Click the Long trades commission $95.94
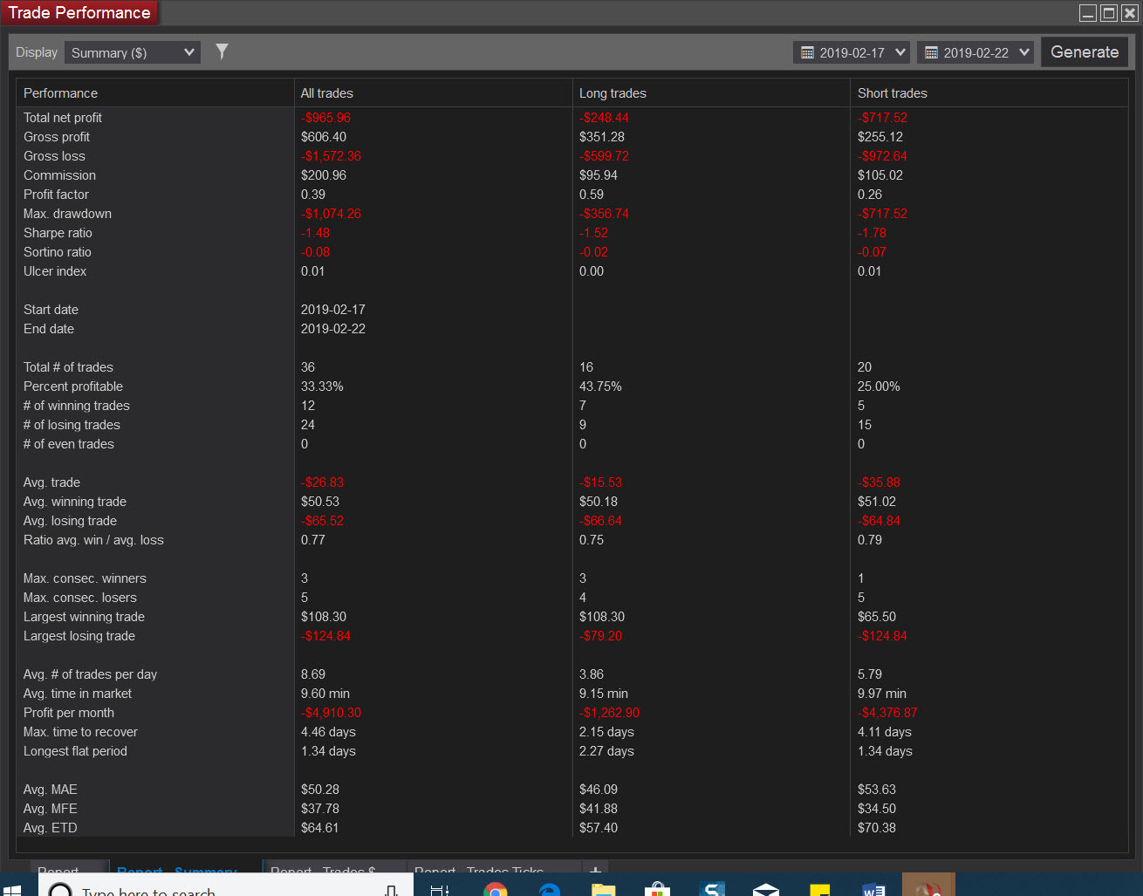The image size is (1143, 896). point(599,175)
